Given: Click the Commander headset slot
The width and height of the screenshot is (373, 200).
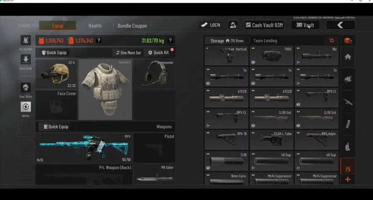Looking at the screenshot, I should point(155,74).
